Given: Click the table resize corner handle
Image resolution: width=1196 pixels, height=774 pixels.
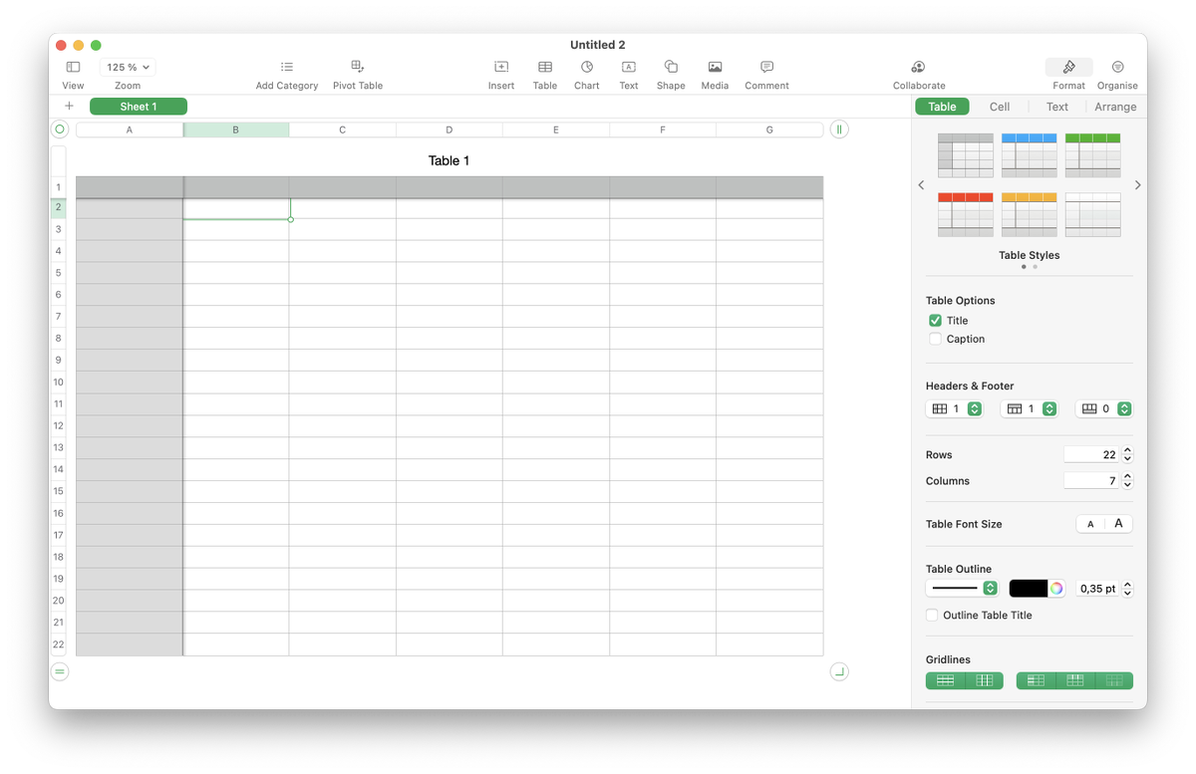Looking at the screenshot, I should point(839,671).
